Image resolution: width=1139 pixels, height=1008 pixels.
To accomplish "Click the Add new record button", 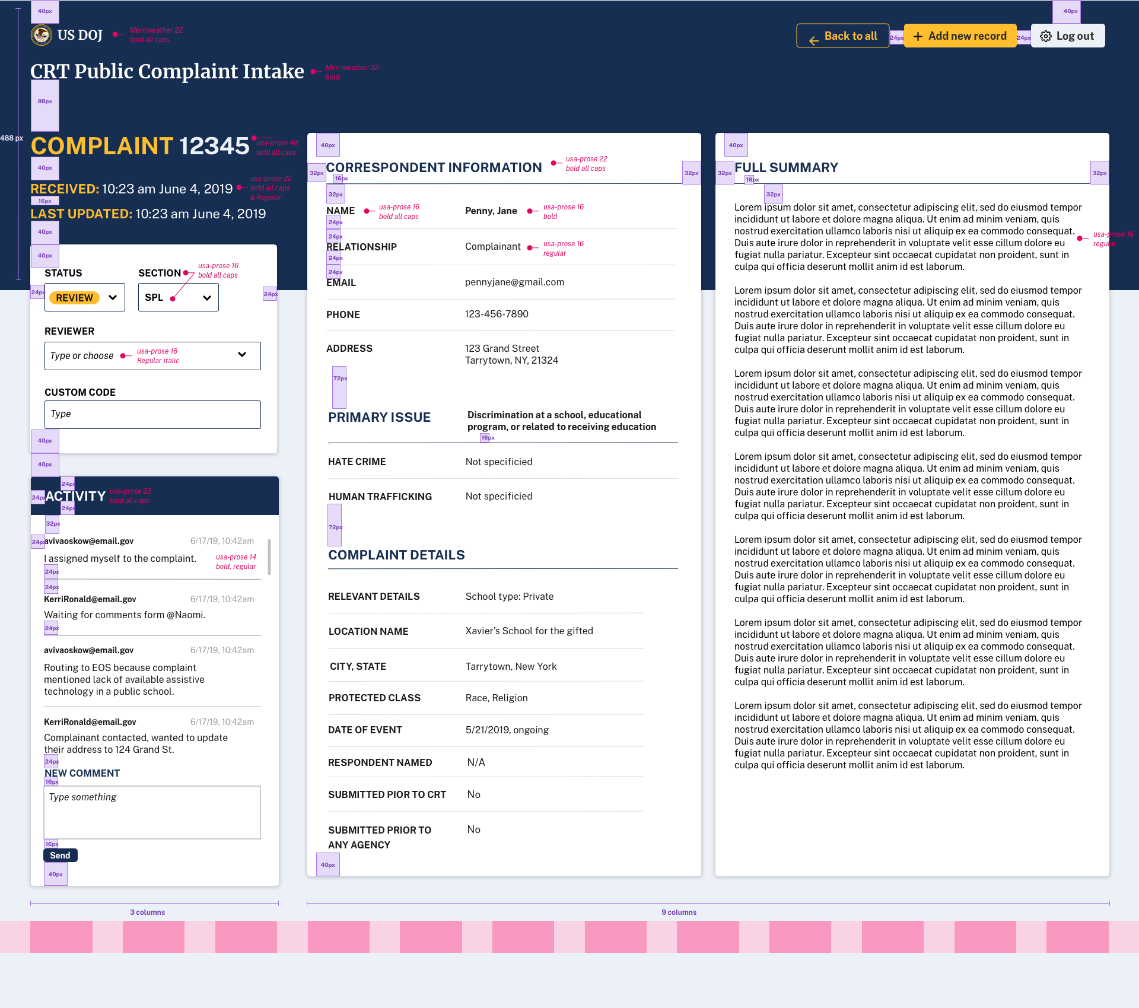I will tap(960, 36).
